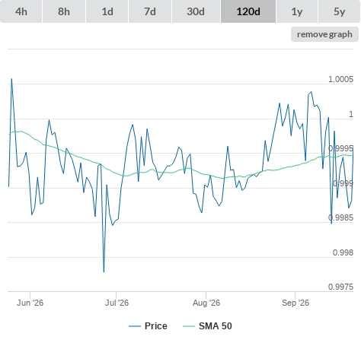This screenshot has height=346, width=361.
Task: Click the Sep '26 axis label
Action: click(x=296, y=303)
